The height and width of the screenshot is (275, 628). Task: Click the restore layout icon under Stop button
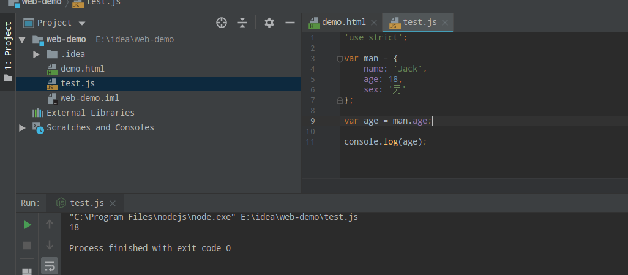point(27,272)
